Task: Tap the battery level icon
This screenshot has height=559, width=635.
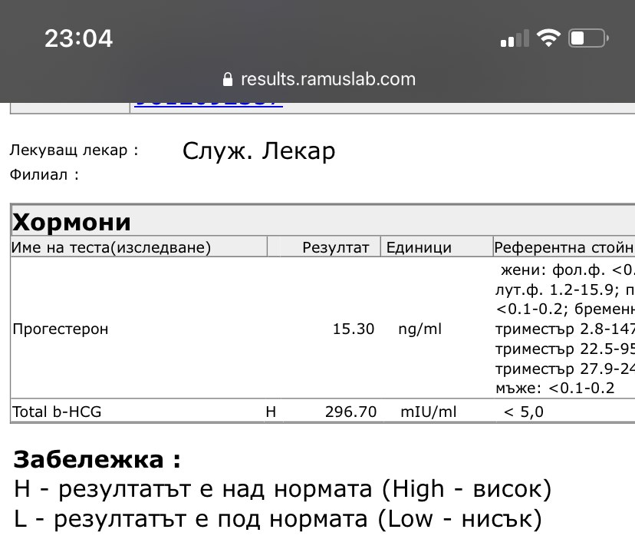Action: point(588,38)
